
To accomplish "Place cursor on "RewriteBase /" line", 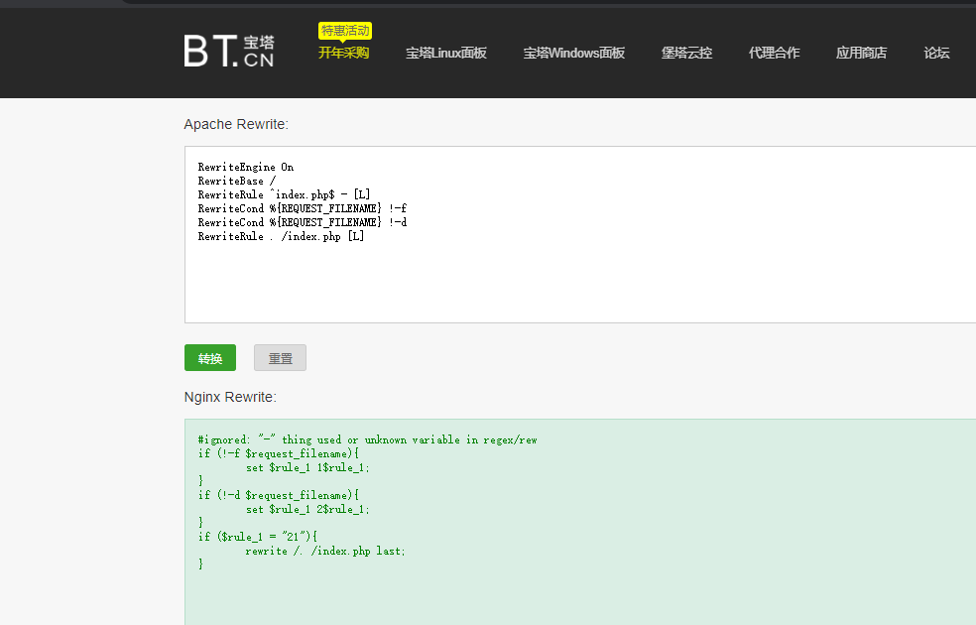I will click(236, 182).
